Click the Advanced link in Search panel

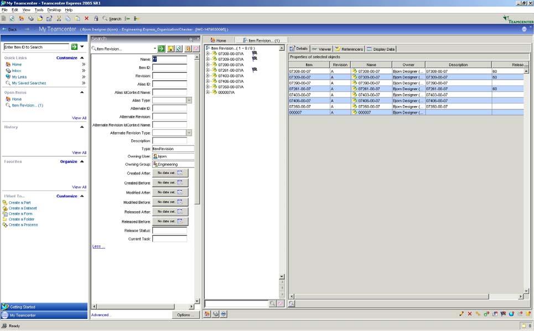pyautogui.click(x=101, y=315)
